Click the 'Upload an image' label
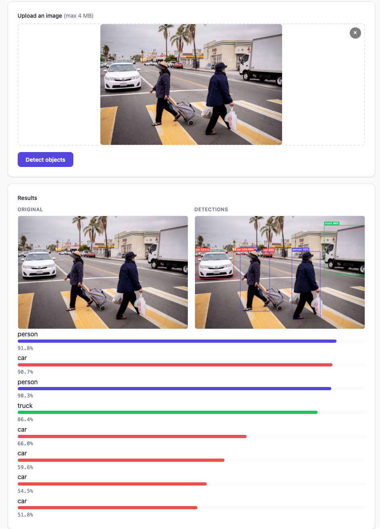This screenshot has height=529, width=380. point(40,16)
